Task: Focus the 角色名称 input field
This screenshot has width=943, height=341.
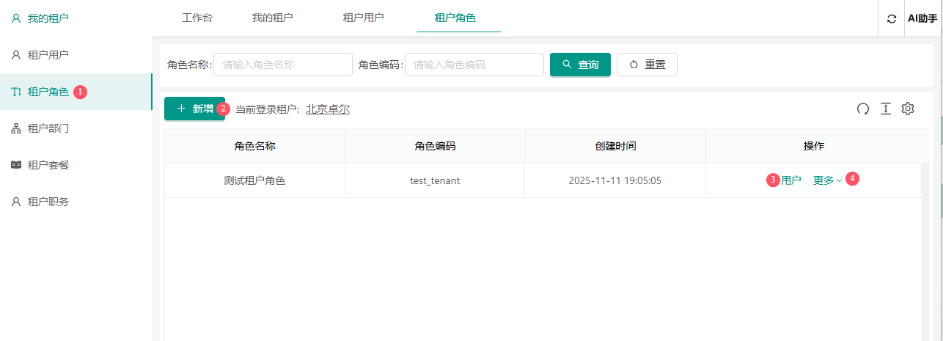Action: click(282, 65)
